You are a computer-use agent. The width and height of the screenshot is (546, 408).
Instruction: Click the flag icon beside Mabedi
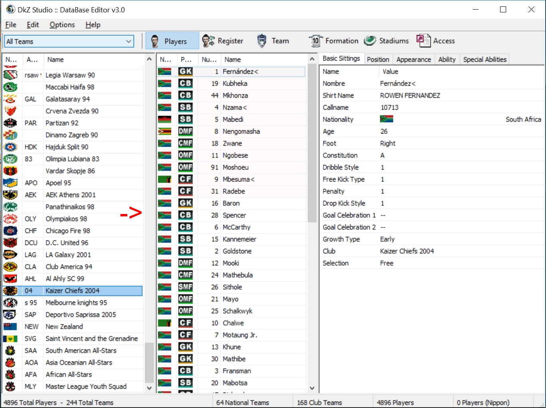tap(165, 119)
